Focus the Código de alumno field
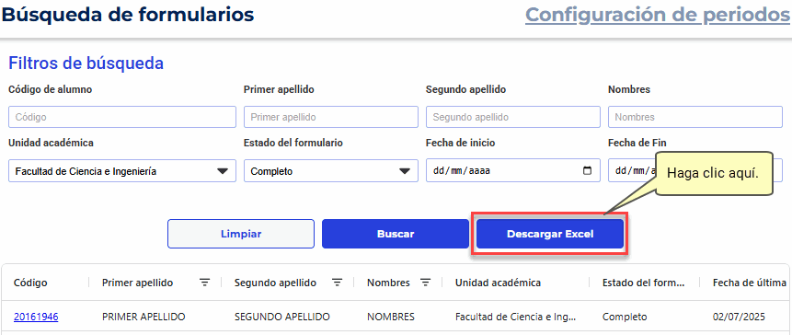Viewport: 792px width, 335px height. (122, 117)
